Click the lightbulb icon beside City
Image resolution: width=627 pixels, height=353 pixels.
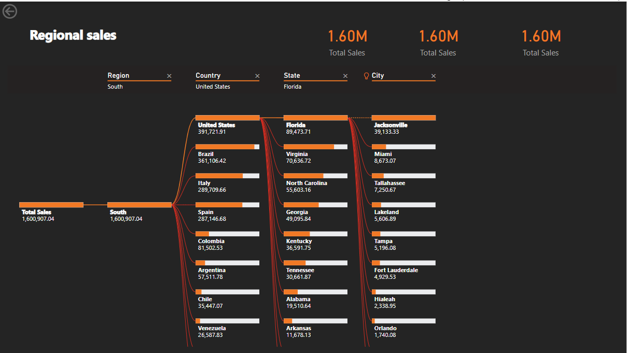tap(367, 76)
